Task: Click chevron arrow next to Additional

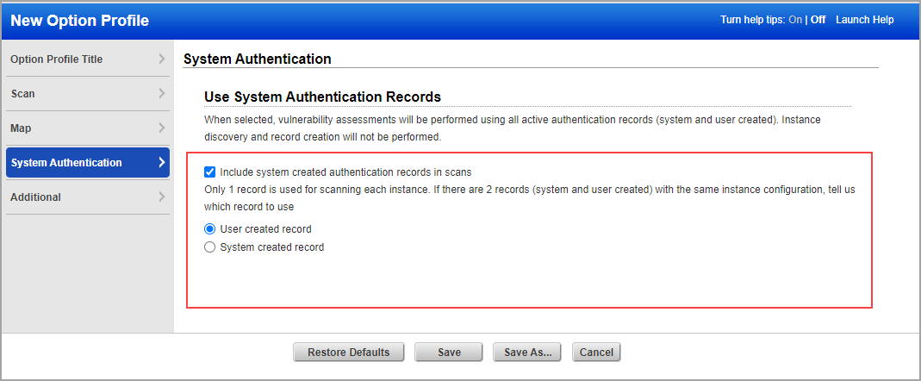Action: (x=162, y=197)
